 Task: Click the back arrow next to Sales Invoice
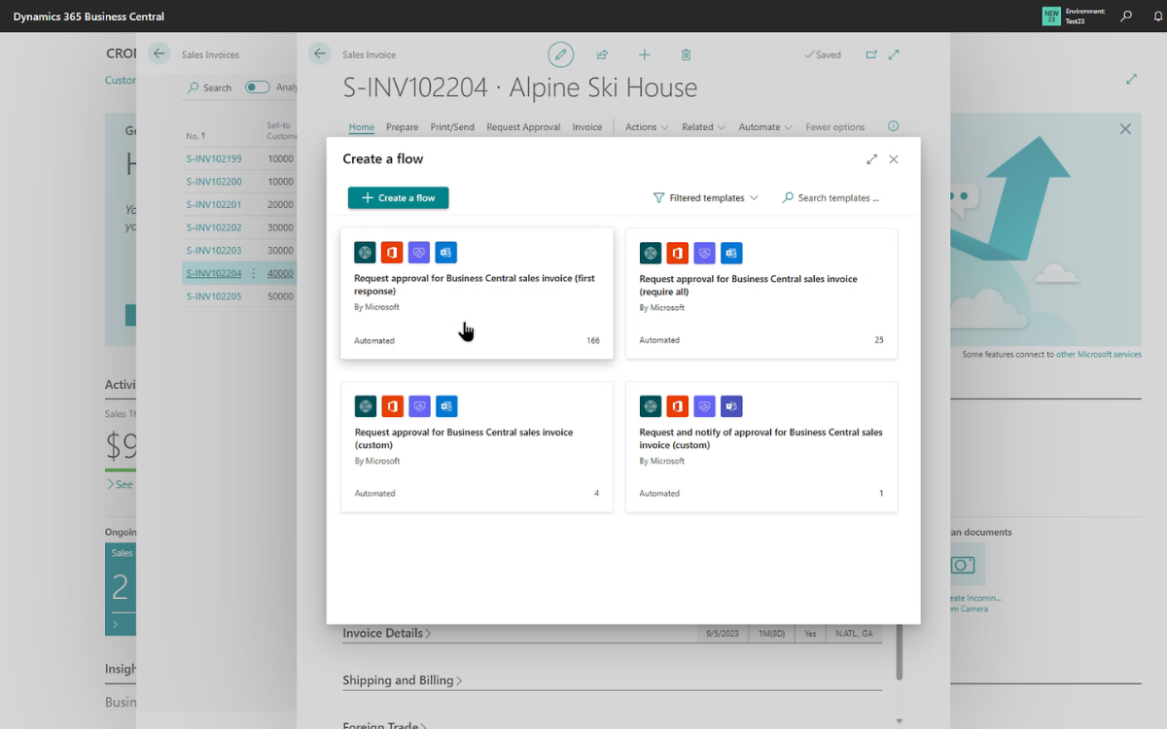tap(320, 54)
